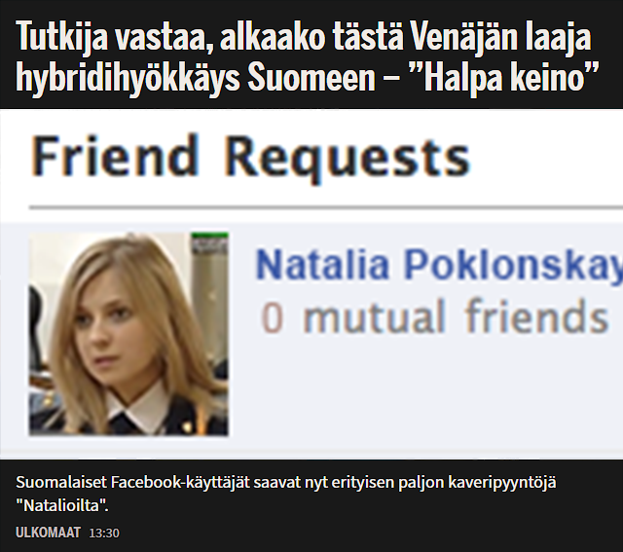Open the 'Natalia Poklonskay' name link
This screenshot has width=623, height=552.
click(439, 265)
